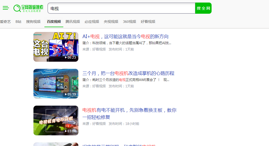Screen dimensions: 269x146
Task: Open the 必应视频 tab
Action: click(x=92, y=22)
